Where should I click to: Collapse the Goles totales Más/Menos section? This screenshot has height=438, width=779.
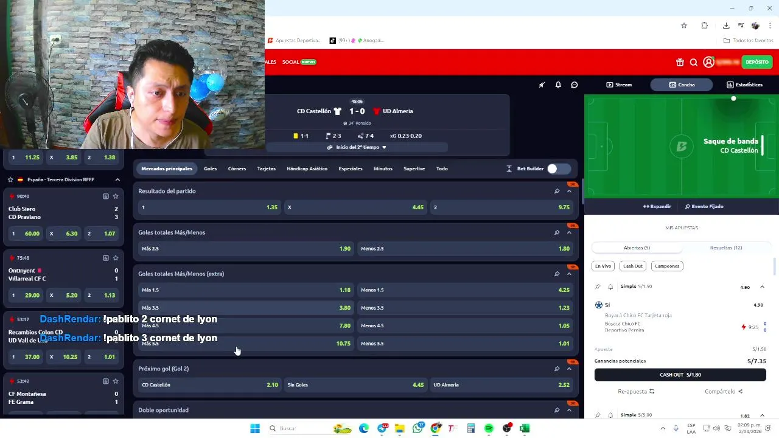569,232
